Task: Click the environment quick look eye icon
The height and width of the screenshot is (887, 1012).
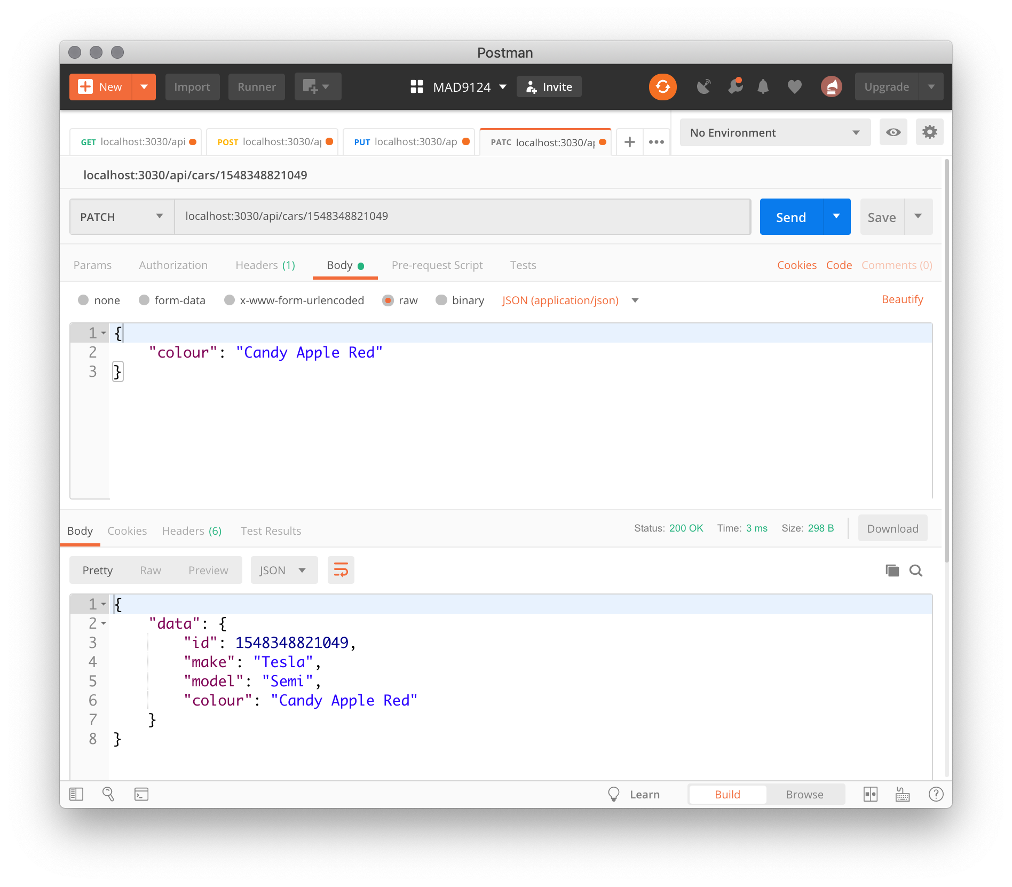Action: click(x=893, y=132)
